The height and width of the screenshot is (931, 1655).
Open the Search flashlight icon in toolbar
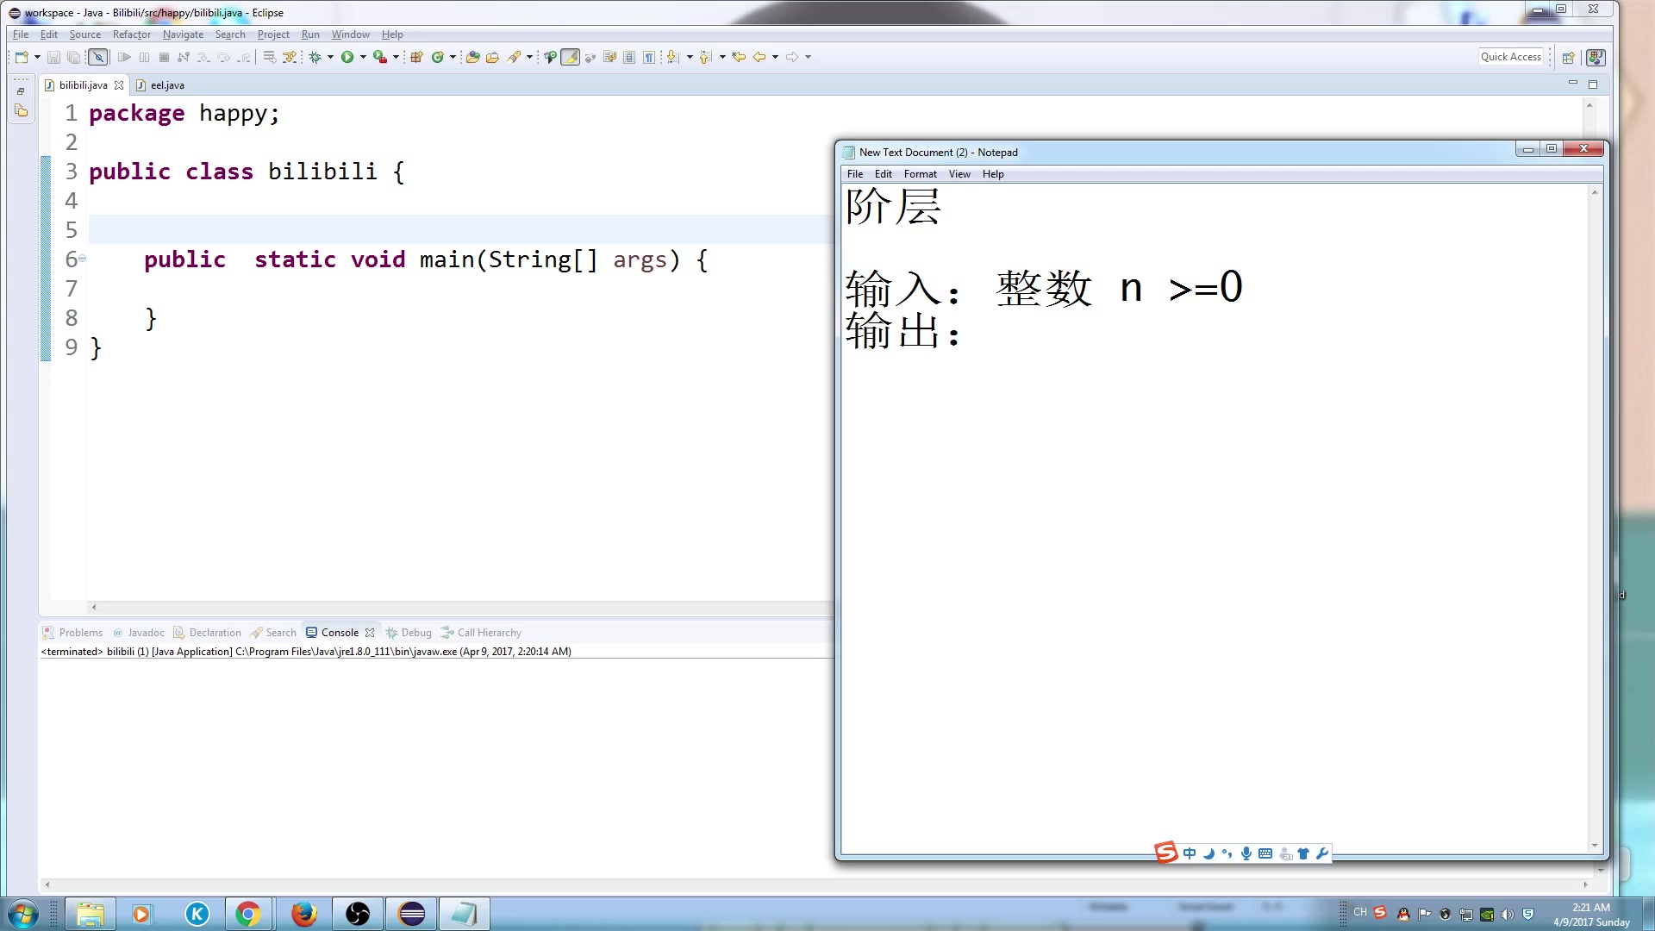(515, 57)
